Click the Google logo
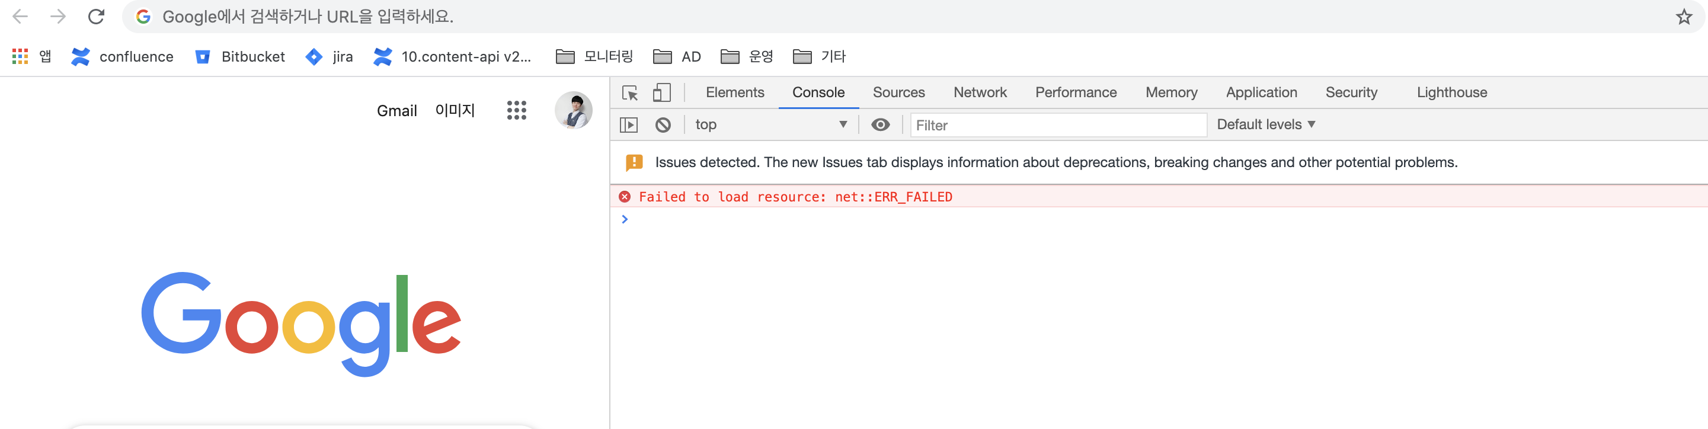Image resolution: width=1708 pixels, height=429 pixels. click(301, 324)
